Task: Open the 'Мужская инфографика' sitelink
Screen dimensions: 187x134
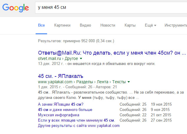Action: 59,115
